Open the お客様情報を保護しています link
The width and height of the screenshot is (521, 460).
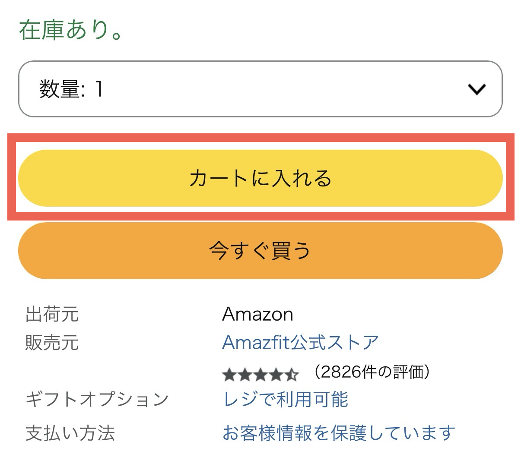click(x=339, y=433)
